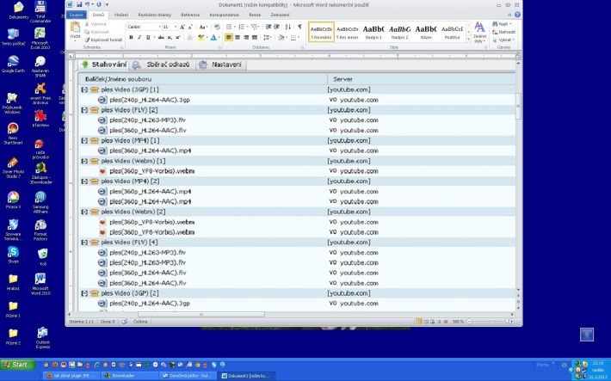The height and width of the screenshot is (381, 611).
Task: Justify the paragraph text
Action: click(255, 37)
